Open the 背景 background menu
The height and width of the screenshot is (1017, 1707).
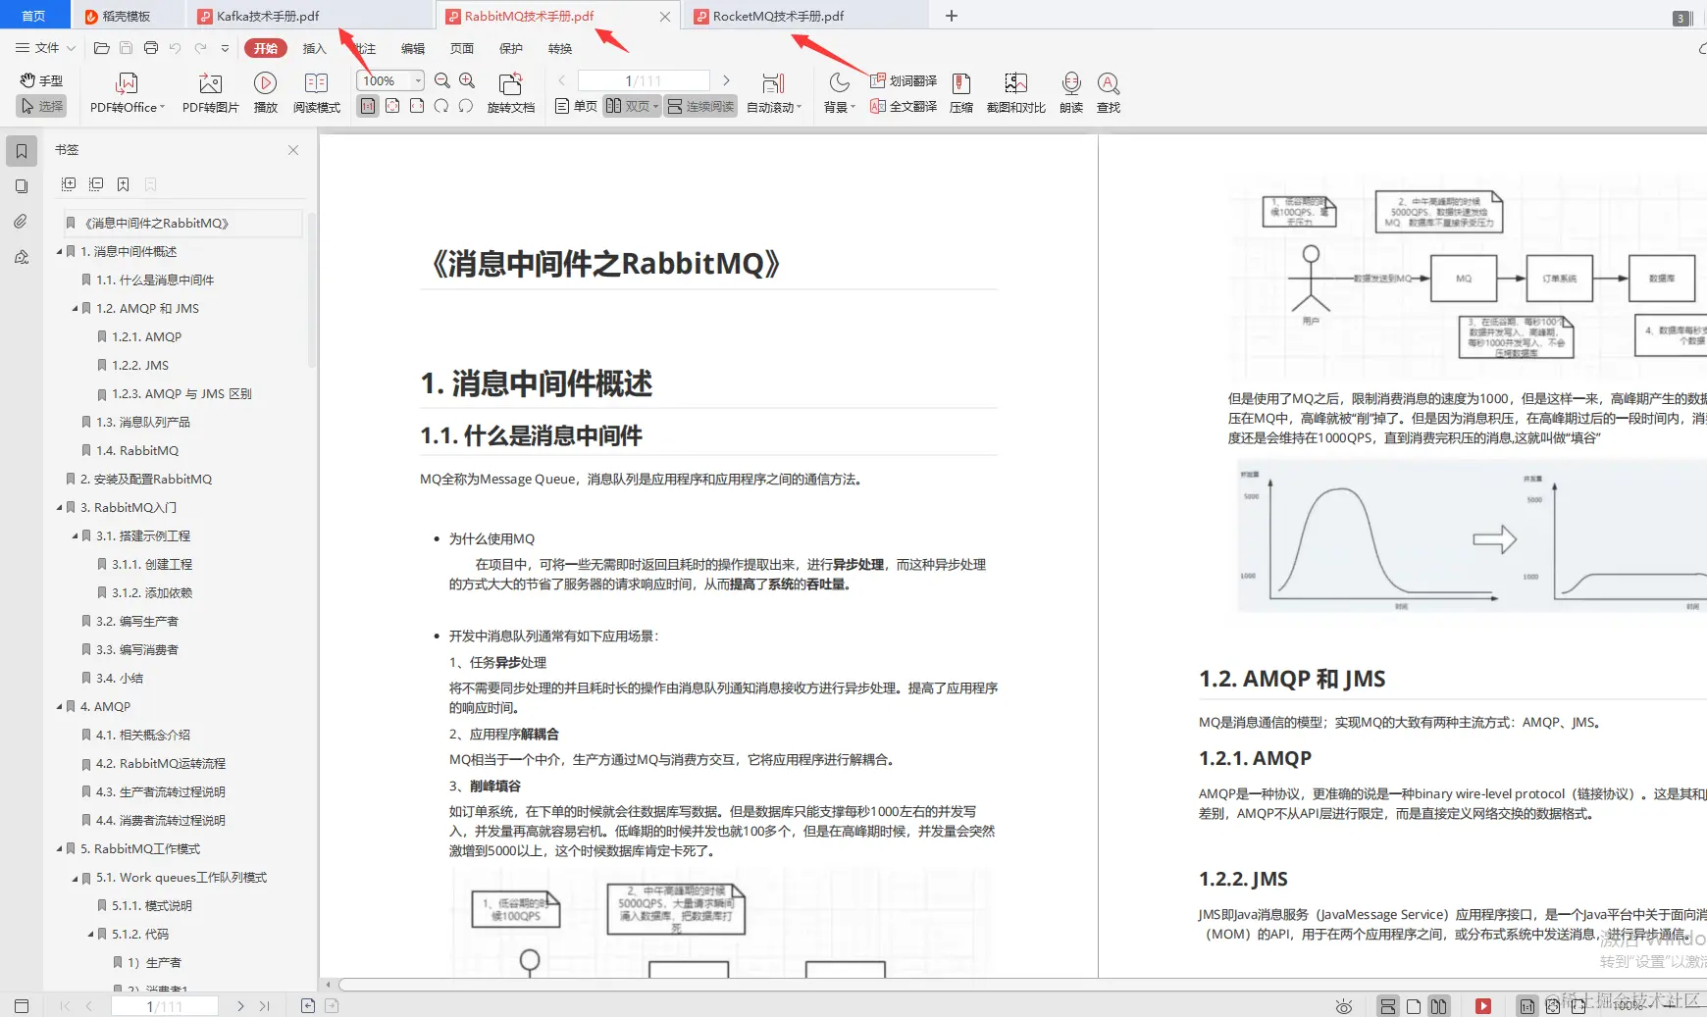pyautogui.click(x=839, y=93)
